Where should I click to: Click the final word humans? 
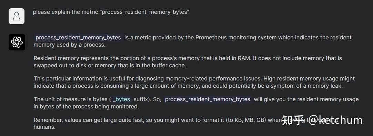click(x=44, y=127)
